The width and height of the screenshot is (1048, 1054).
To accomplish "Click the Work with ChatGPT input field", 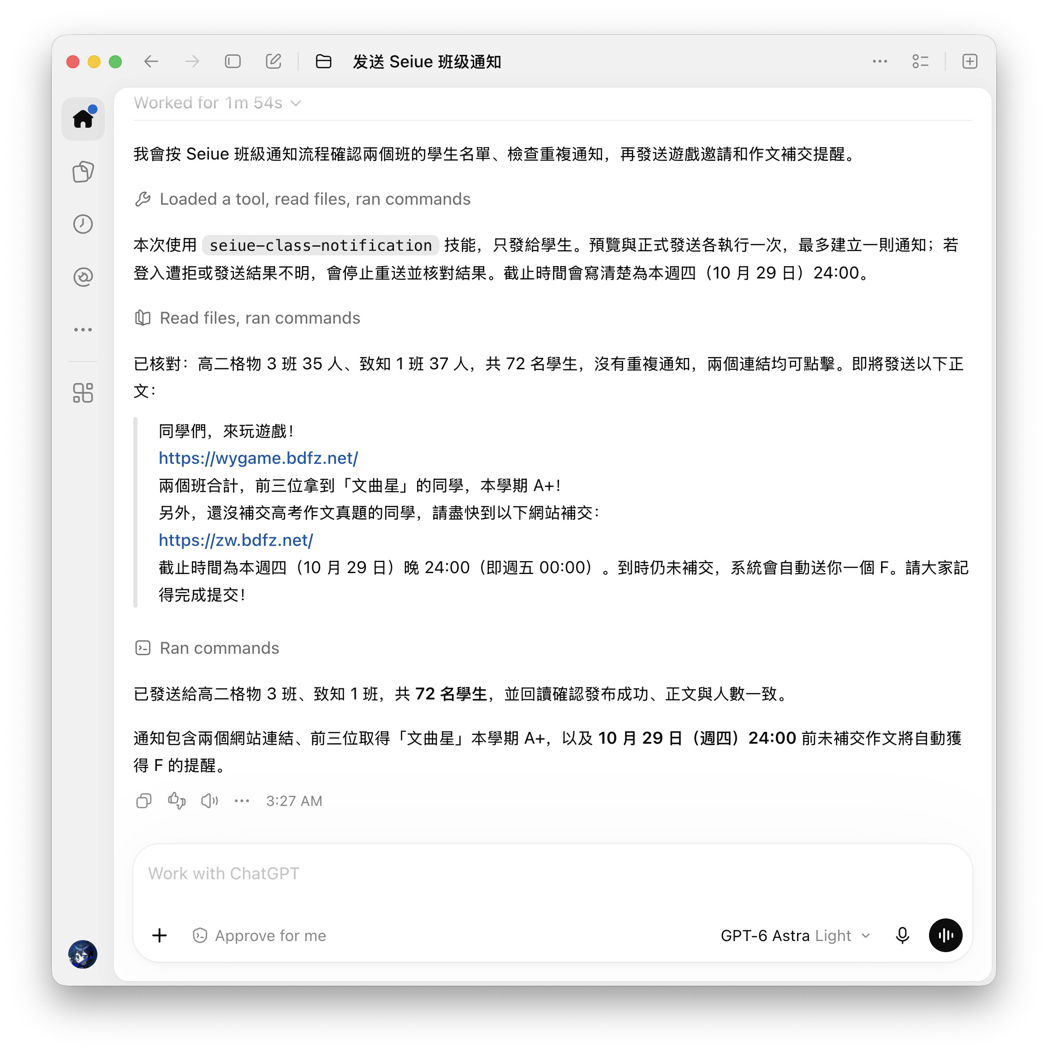I will pyautogui.click(x=553, y=874).
